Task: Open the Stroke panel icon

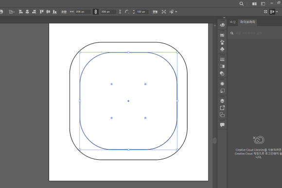Action: click(x=222, y=59)
